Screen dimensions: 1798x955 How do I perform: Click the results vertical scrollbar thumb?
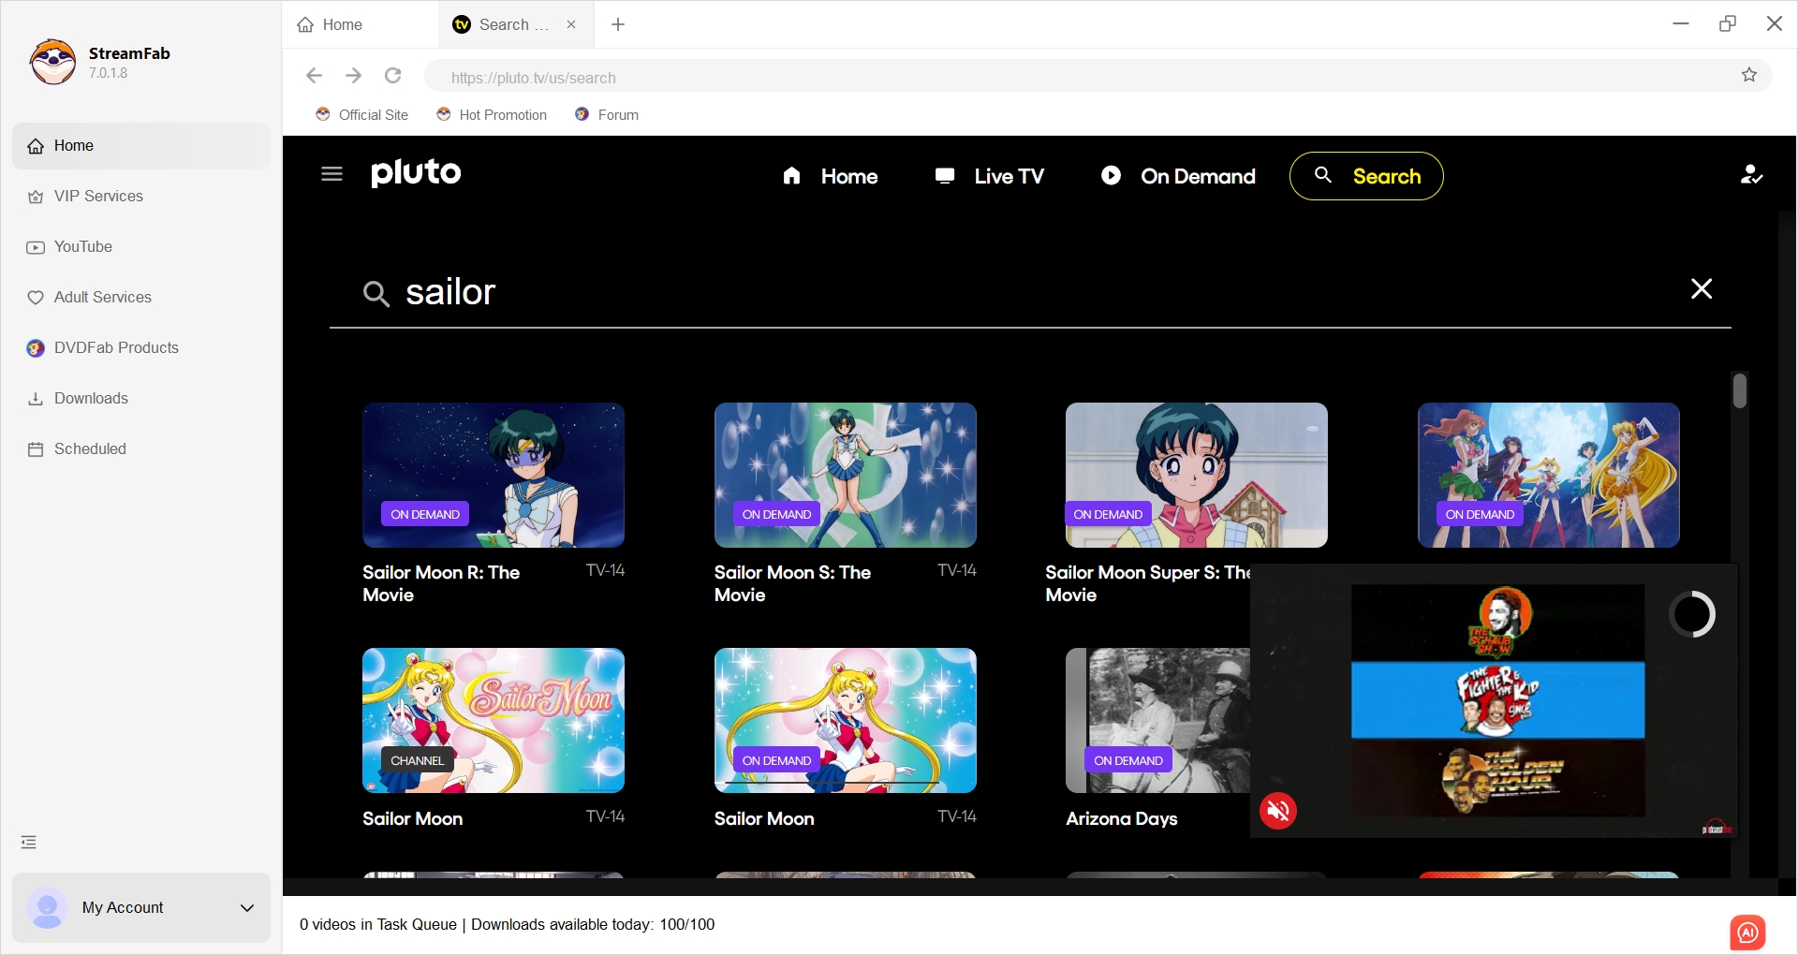pos(1740,390)
